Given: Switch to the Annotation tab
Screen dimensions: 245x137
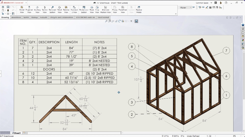Looking at the screenshot, I should 16,18.
